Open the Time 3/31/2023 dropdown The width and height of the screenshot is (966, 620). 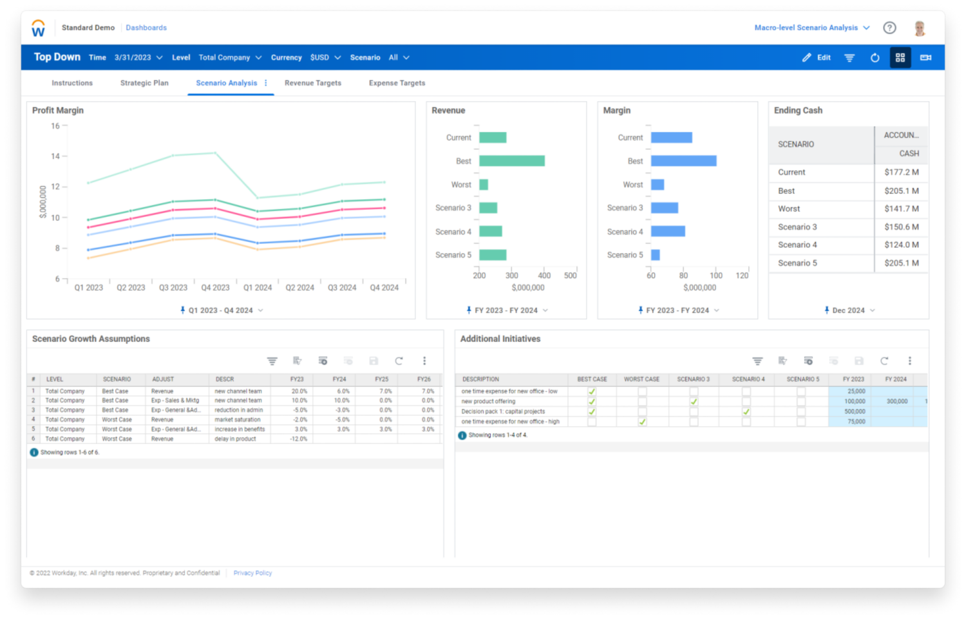(138, 58)
